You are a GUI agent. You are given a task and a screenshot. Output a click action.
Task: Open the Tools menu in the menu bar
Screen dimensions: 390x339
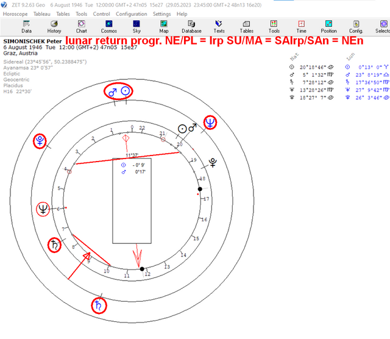click(x=81, y=14)
